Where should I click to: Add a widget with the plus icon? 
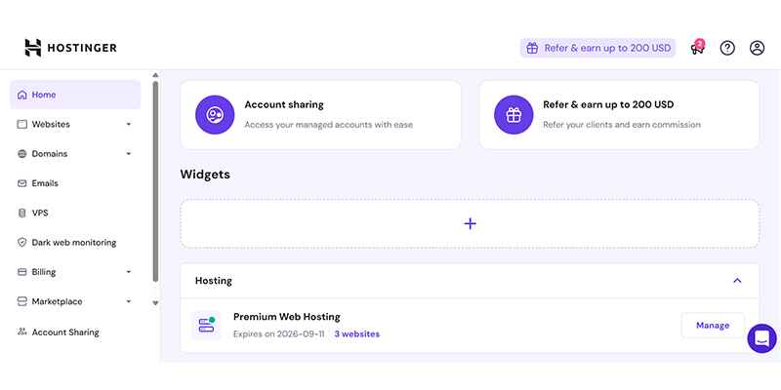click(x=470, y=224)
